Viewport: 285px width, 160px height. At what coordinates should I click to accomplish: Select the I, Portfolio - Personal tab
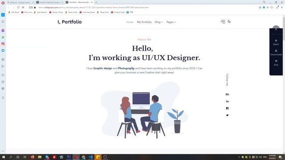[79, 2]
